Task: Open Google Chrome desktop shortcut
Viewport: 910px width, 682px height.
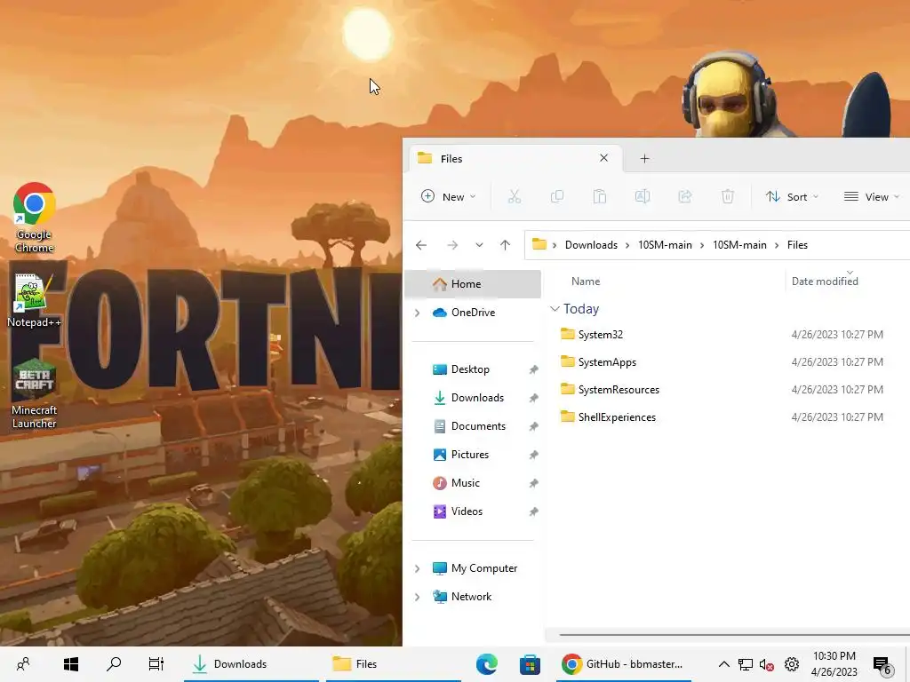Action: pos(35,218)
